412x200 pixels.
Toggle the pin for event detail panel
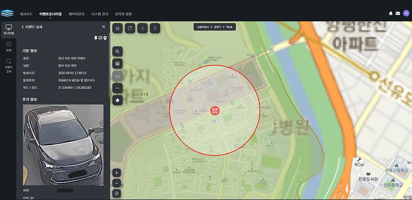[96, 38]
